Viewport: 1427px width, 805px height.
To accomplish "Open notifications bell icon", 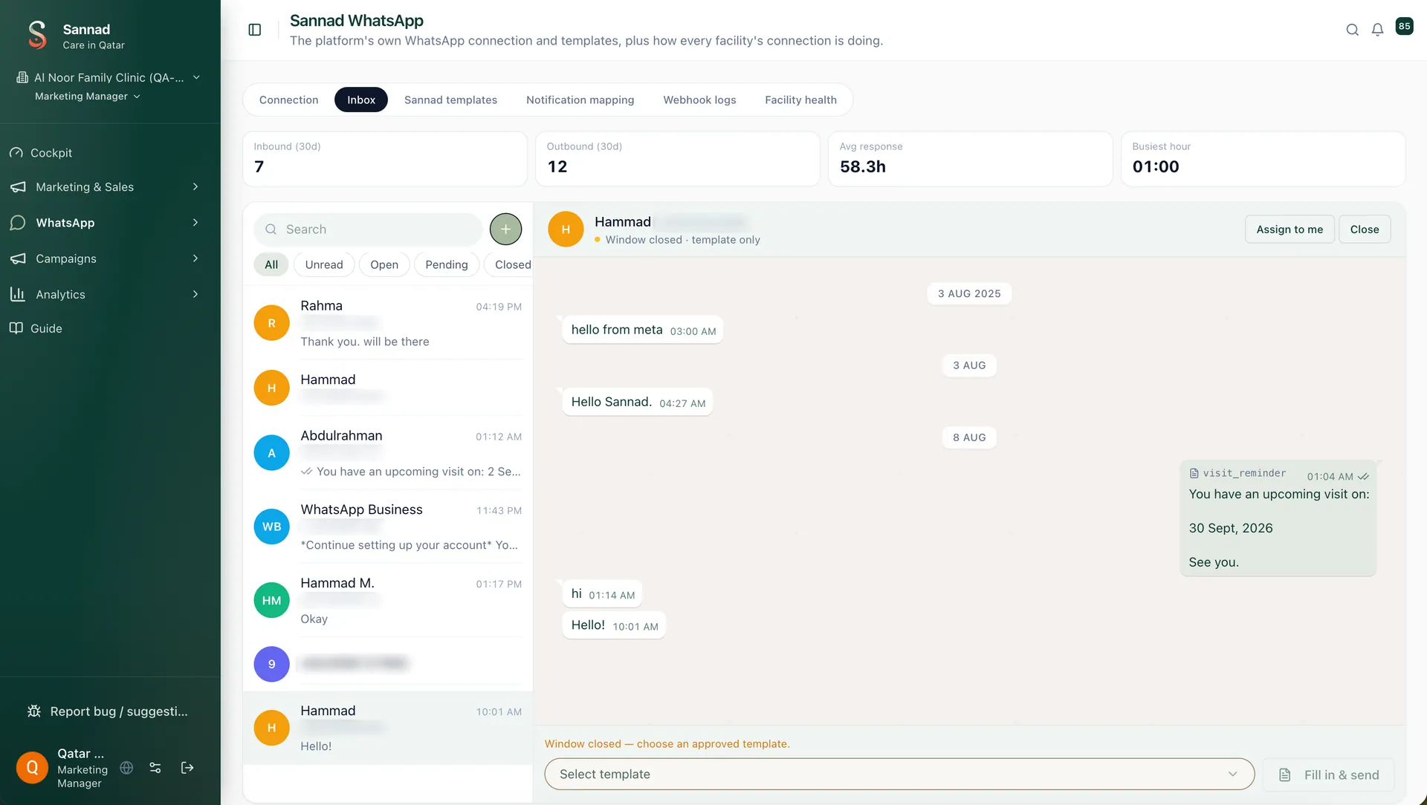I will (1377, 30).
